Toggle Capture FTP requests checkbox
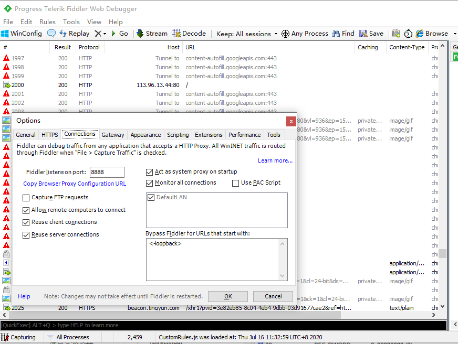 (26, 198)
